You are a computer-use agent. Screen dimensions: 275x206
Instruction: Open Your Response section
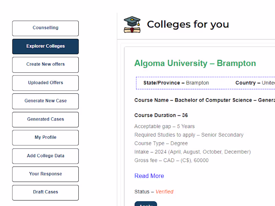(x=45, y=174)
